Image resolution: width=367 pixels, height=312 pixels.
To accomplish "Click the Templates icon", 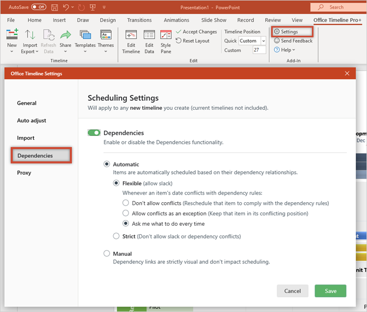I will point(85,35).
